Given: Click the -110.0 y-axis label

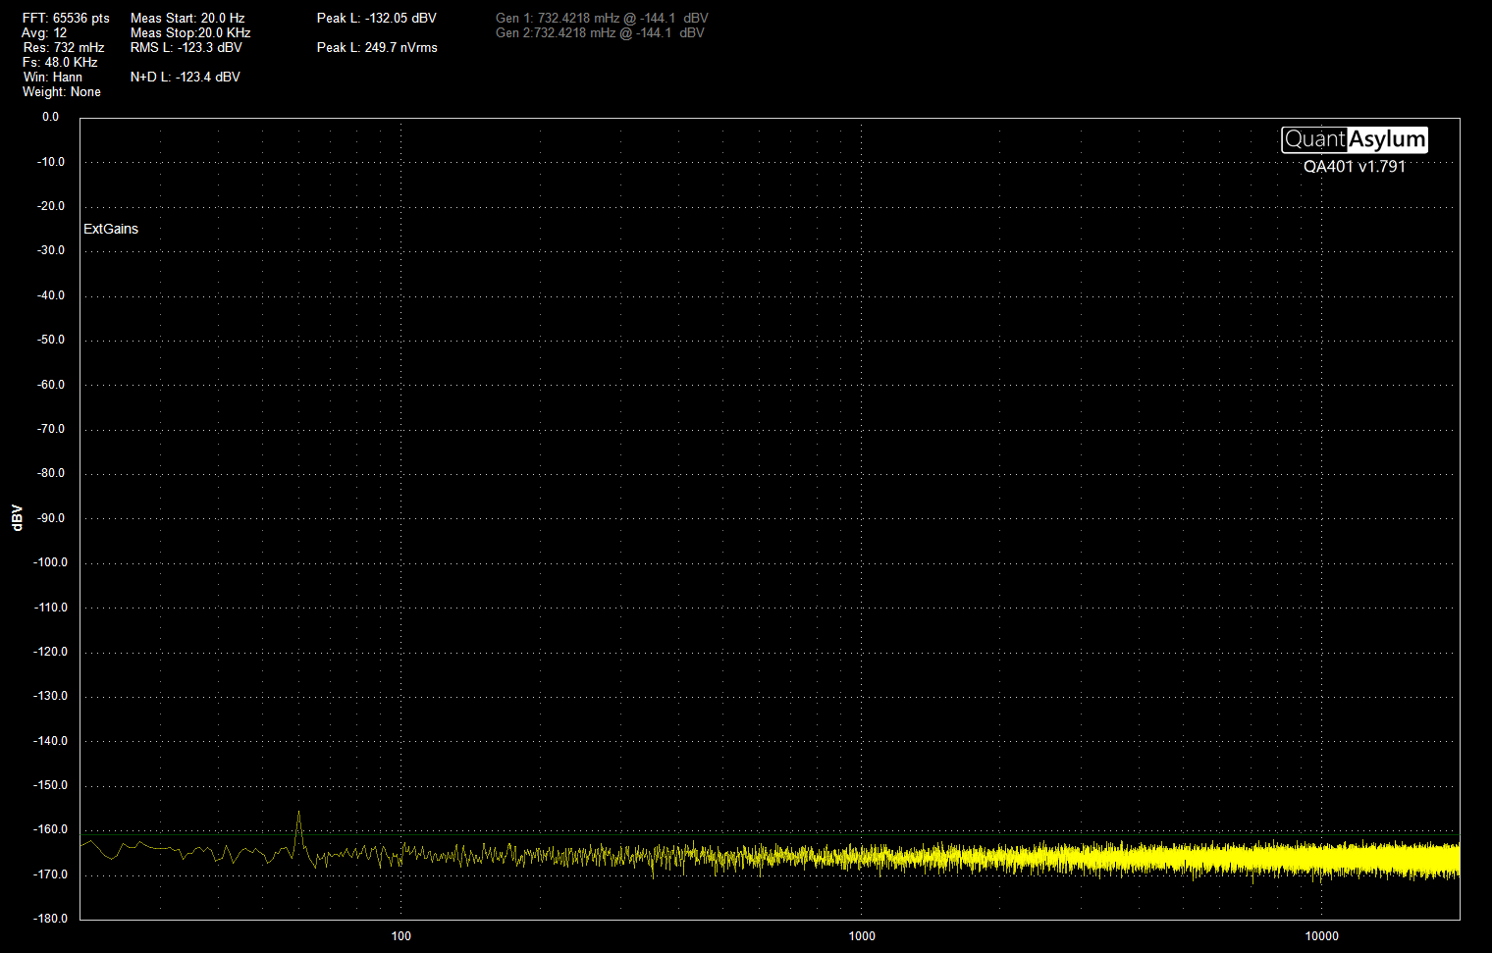Looking at the screenshot, I should [50, 608].
